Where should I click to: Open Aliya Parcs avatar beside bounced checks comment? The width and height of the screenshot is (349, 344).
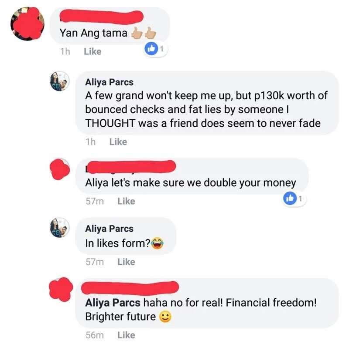point(60,81)
